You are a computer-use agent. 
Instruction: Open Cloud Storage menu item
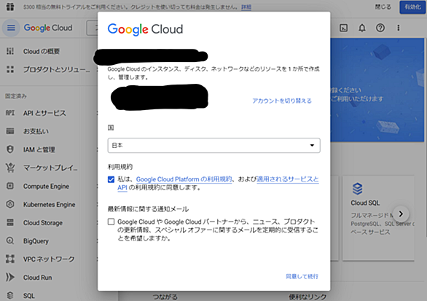pyautogui.click(x=43, y=223)
